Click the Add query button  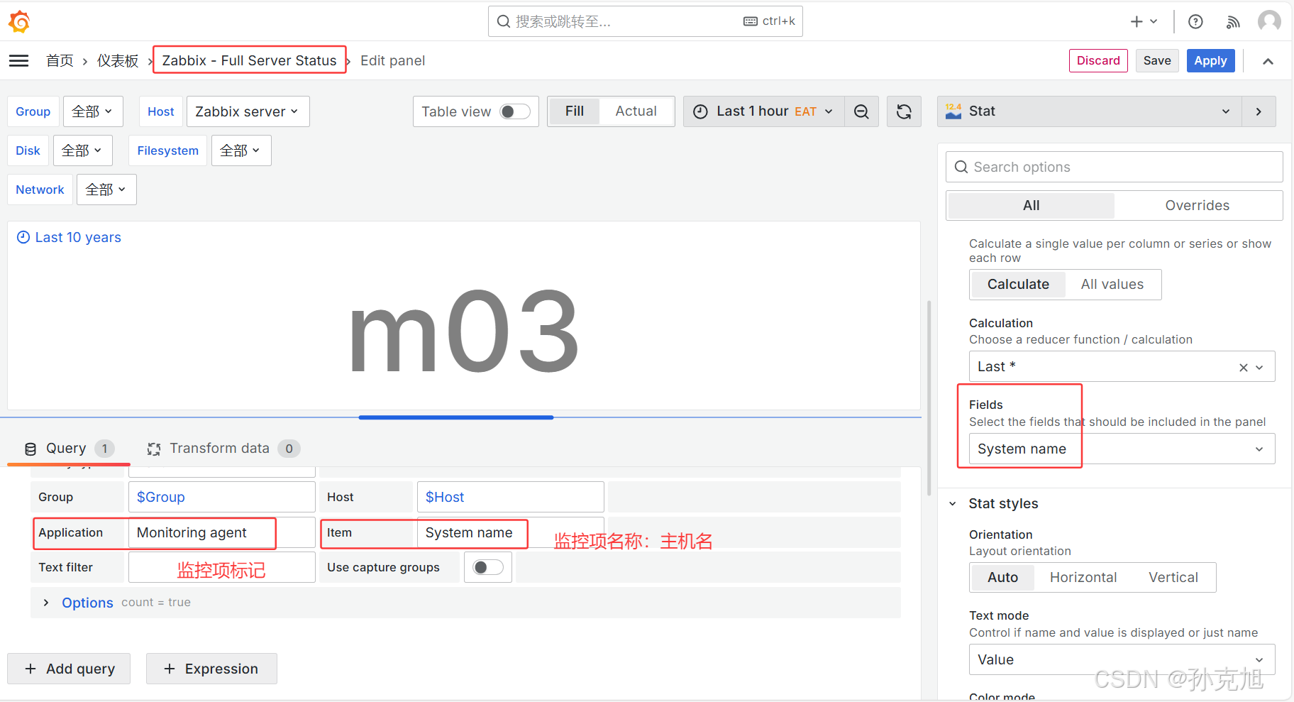coord(69,669)
